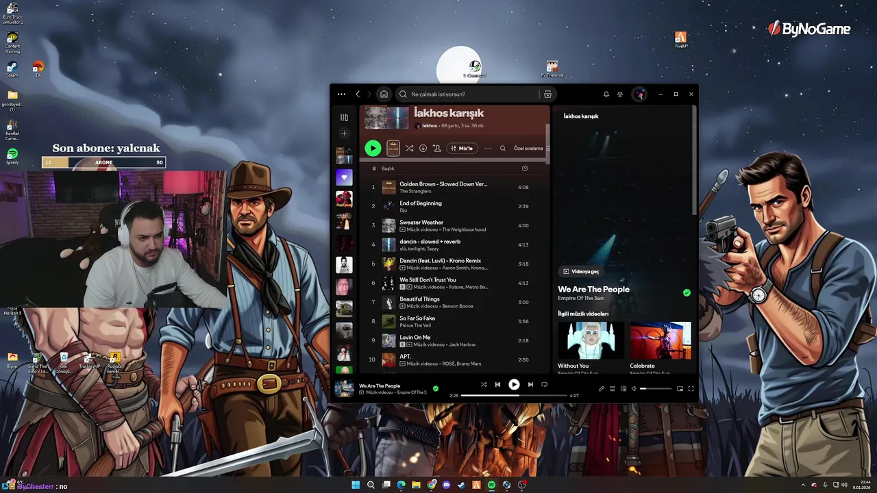Viewport: 877px width, 493px height.
Task: Open iakhos profile link in the playlist header
Action: [430, 126]
